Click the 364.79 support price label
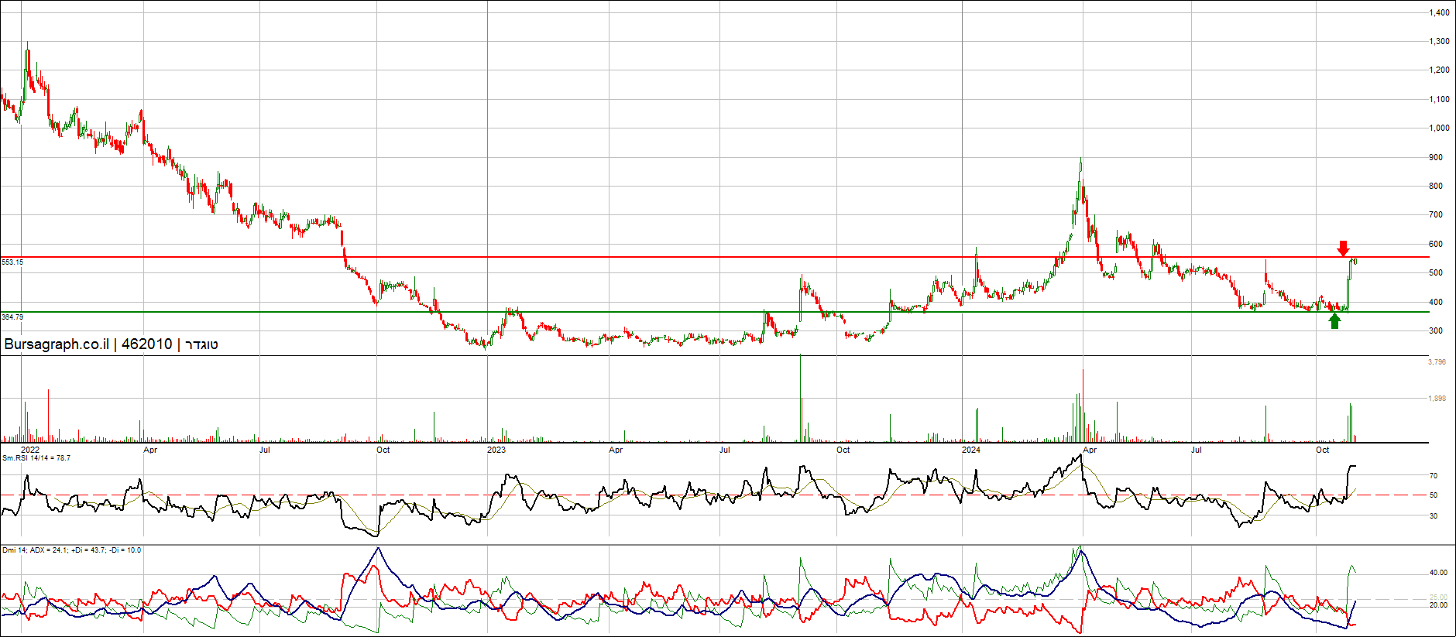The height and width of the screenshot is (637, 1456). pyautogui.click(x=12, y=317)
